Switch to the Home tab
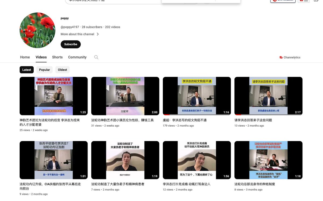 click(x=25, y=57)
